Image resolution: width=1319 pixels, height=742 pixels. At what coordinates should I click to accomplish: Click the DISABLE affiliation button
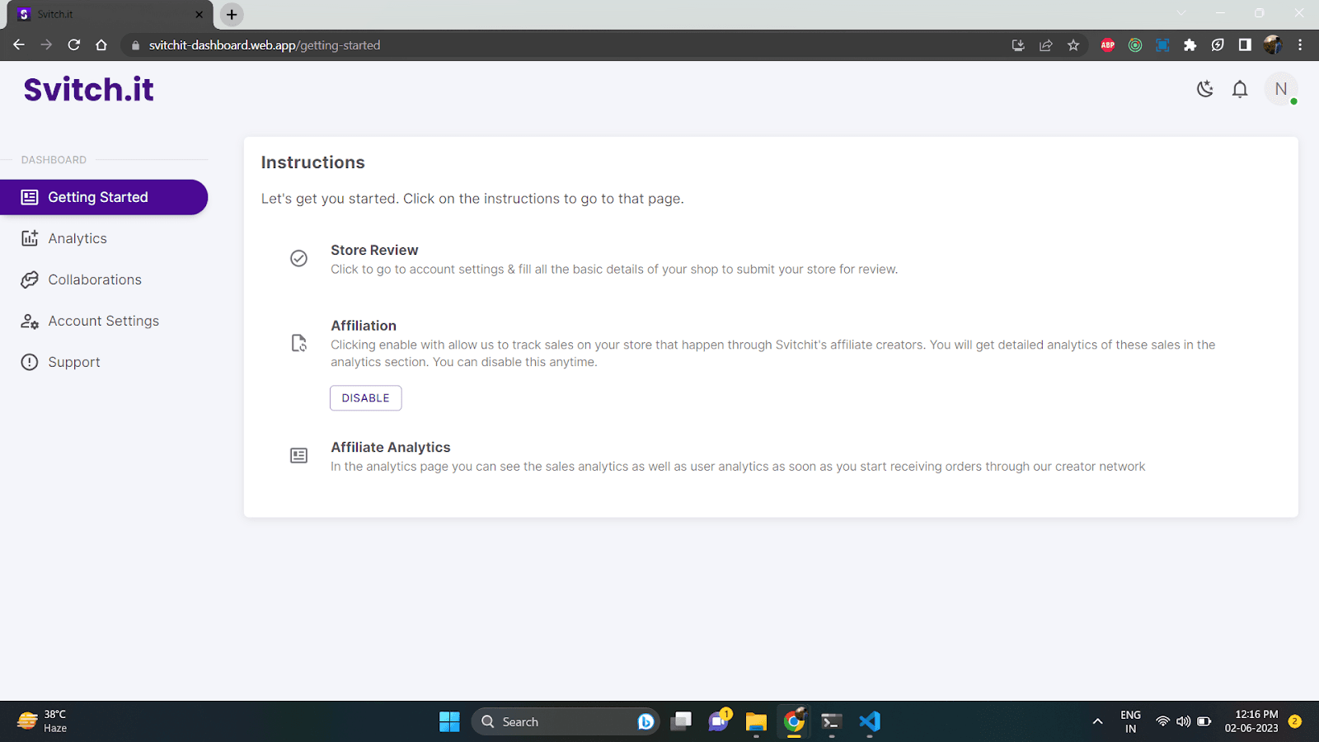366,398
